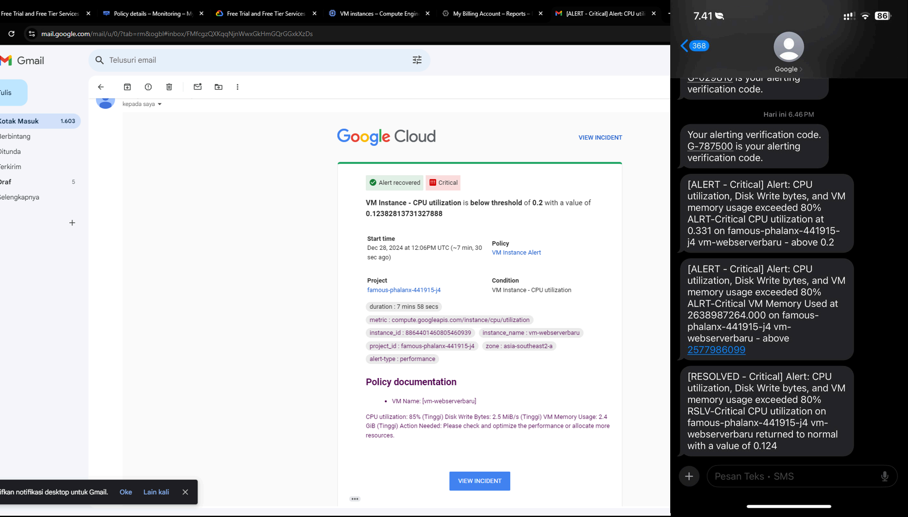Image resolution: width=908 pixels, height=517 pixels.
Task: Open site information icon in address bar
Action: click(x=31, y=34)
